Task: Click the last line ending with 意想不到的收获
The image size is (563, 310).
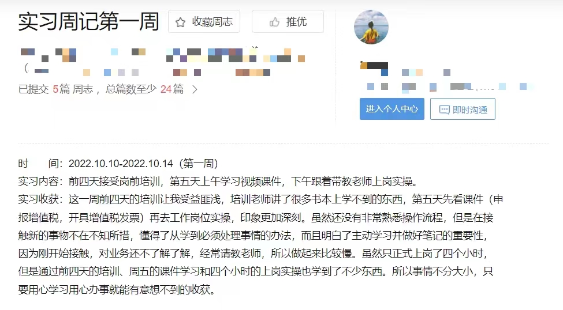Action: [x=117, y=289]
